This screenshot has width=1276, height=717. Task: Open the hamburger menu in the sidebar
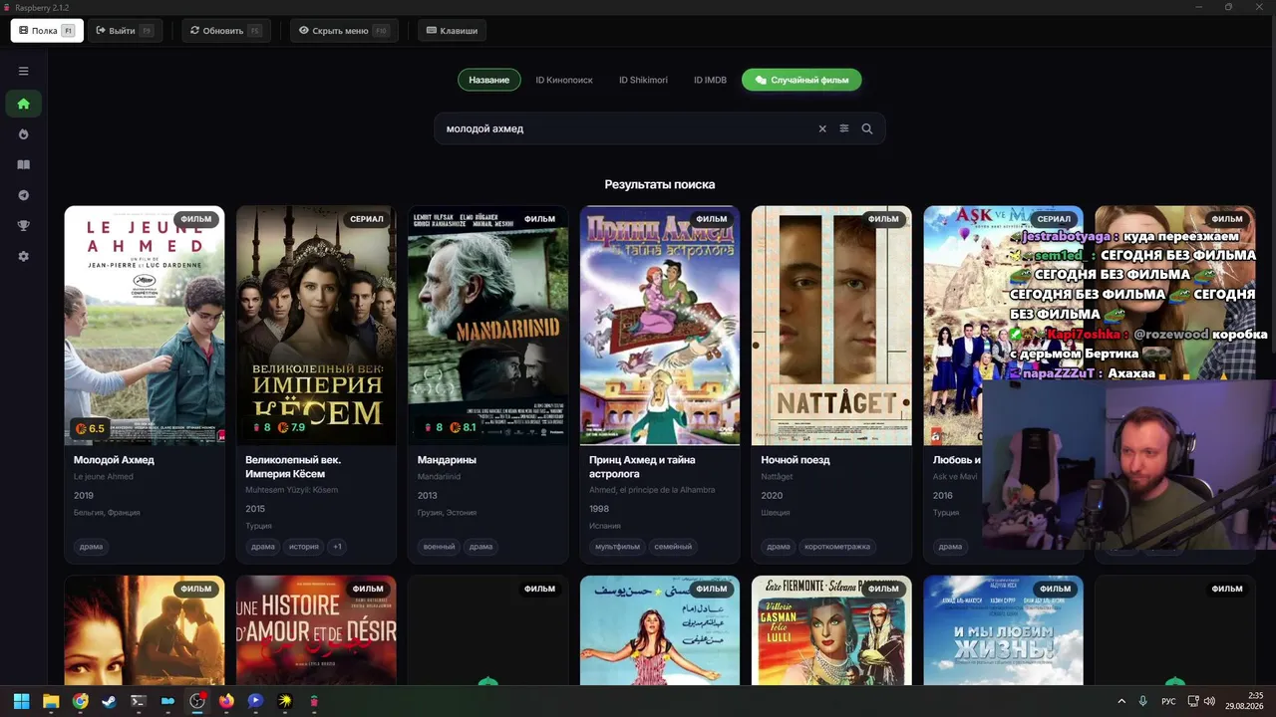click(x=23, y=71)
